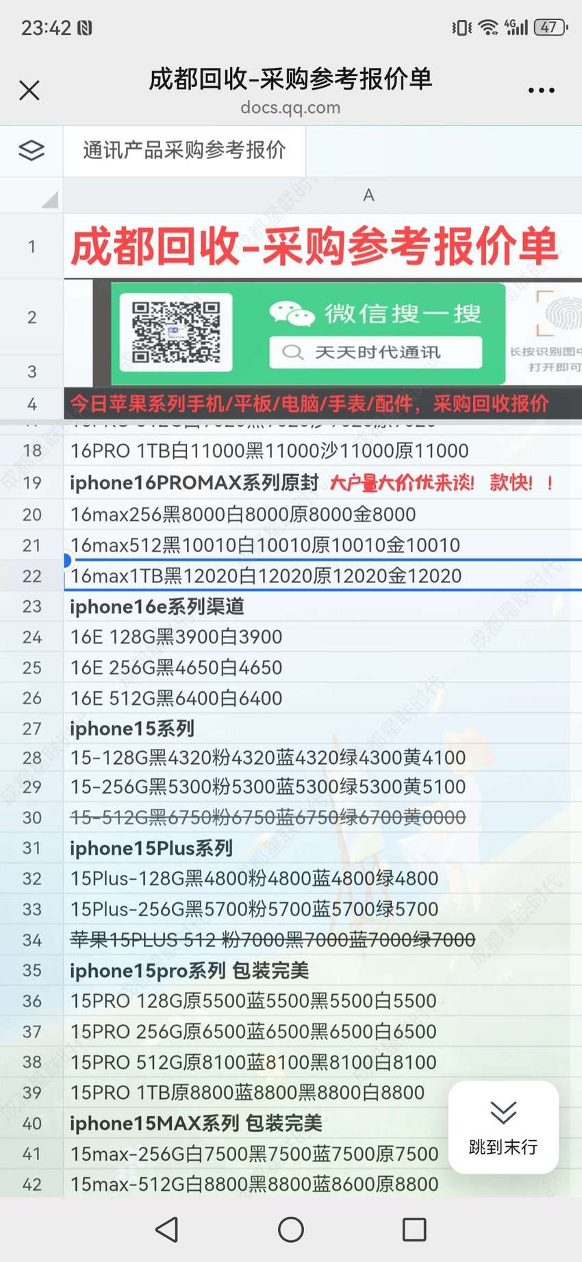The height and width of the screenshot is (1262, 582).
Task: Select the cell 16max512黑10010白10010
Action: point(322,545)
